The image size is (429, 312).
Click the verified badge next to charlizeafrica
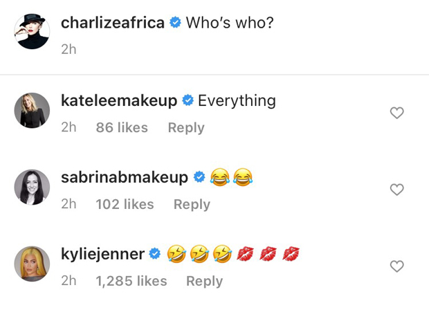click(x=176, y=23)
